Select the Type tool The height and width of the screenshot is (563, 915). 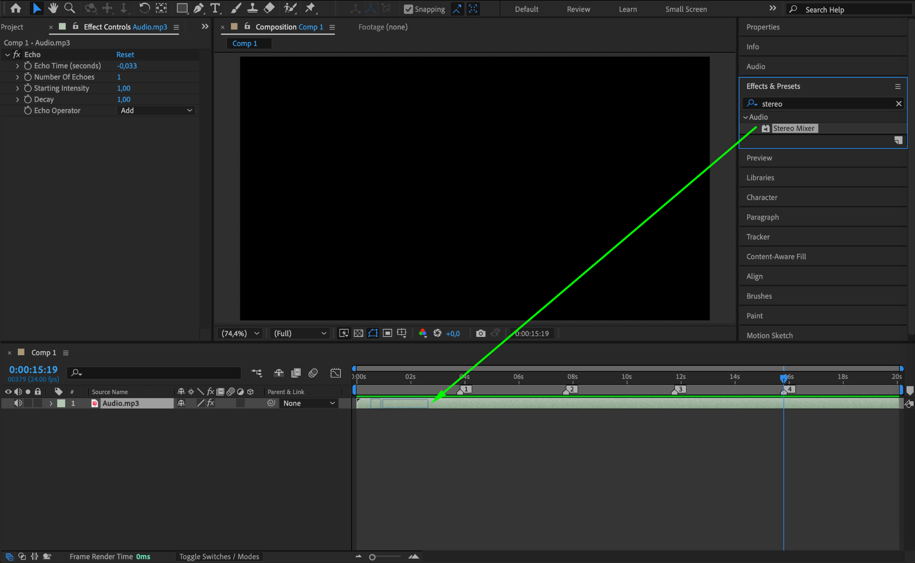(215, 8)
